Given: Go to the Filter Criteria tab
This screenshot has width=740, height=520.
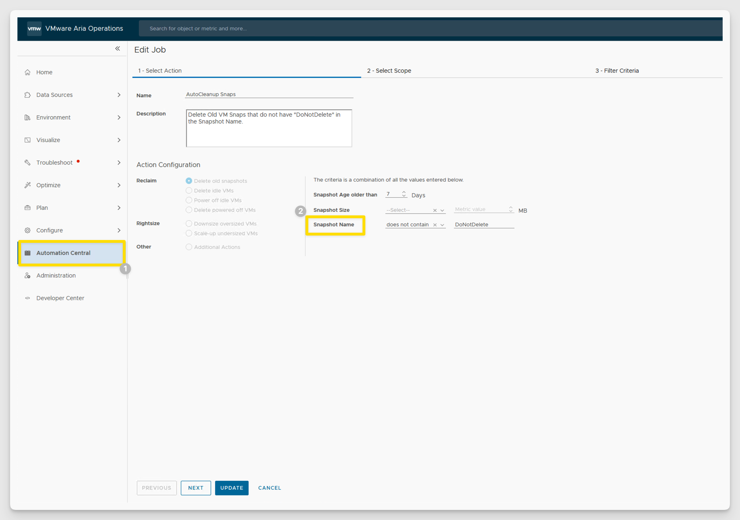Looking at the screenshot, I should coord(617,71).
